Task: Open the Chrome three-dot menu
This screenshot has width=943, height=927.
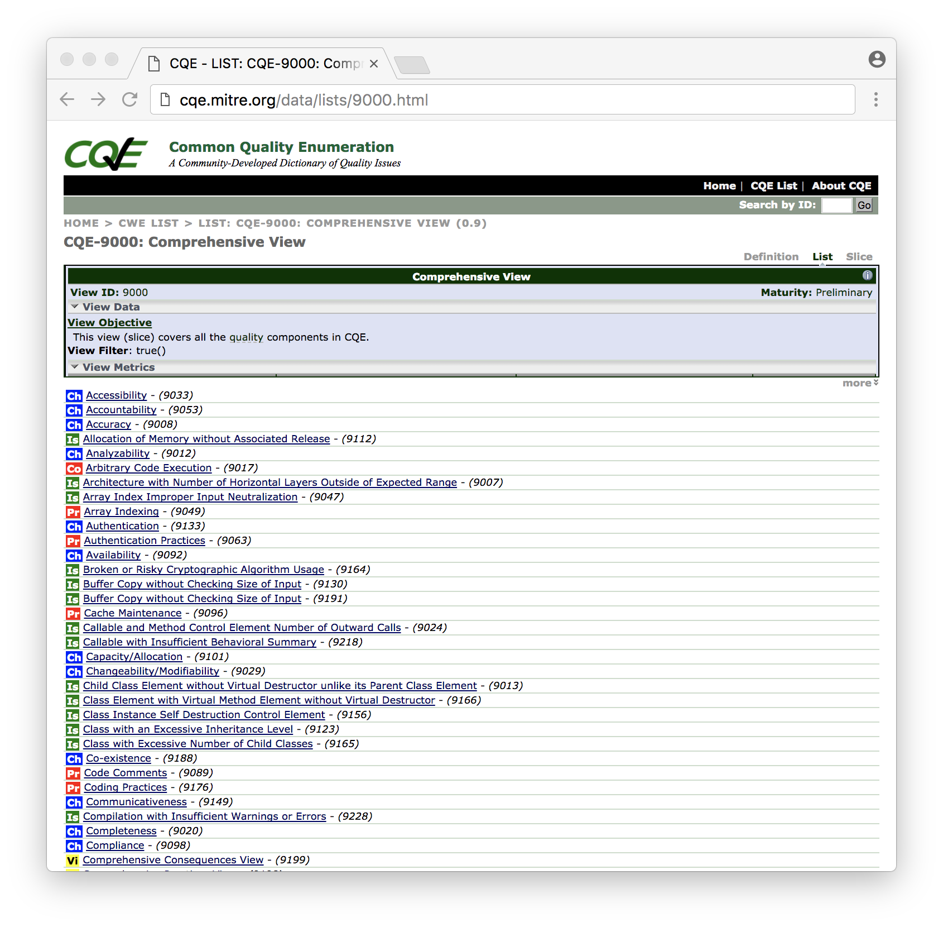Action: (875, 99)
